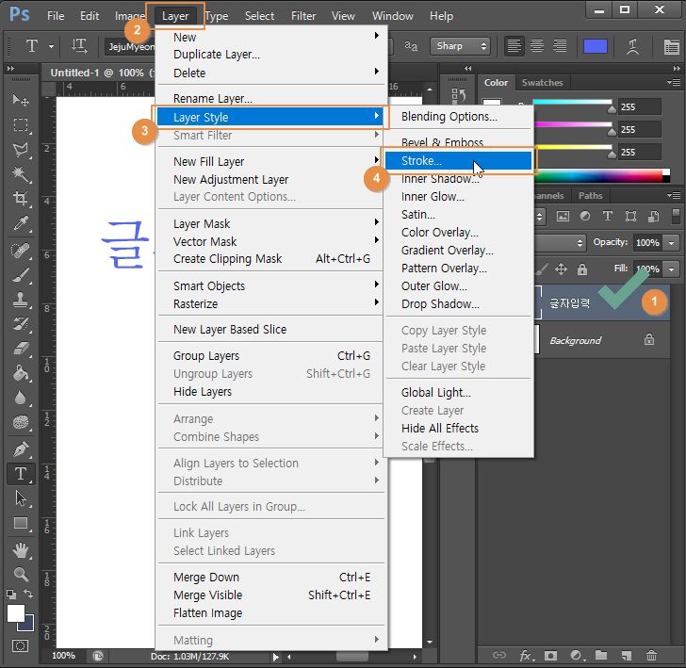Click the blue text color swatch
The width and height of the screenshot is (686, 668).
595,46
